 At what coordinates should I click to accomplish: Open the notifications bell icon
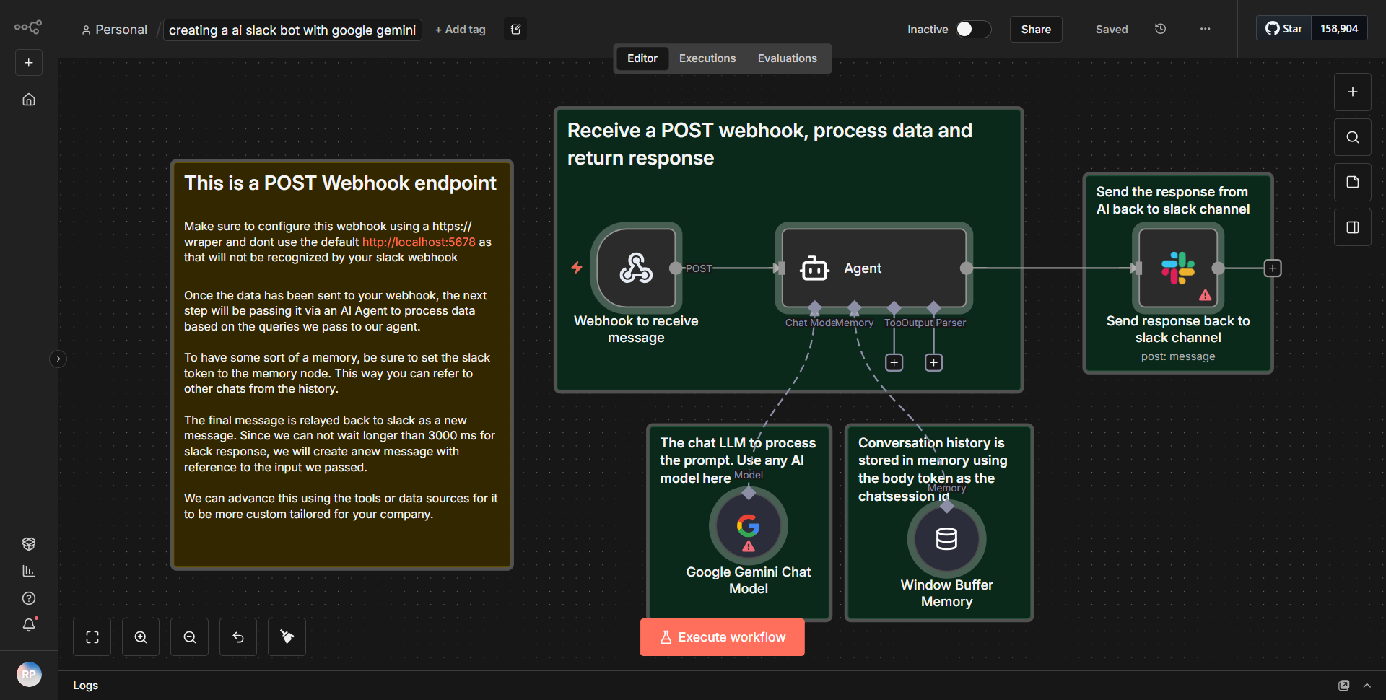point(29,625)
